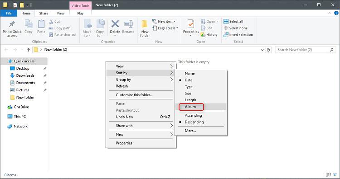Click Select none in ribbon
This screenshot has height=179, width=340.
click(x=235, y=28)
